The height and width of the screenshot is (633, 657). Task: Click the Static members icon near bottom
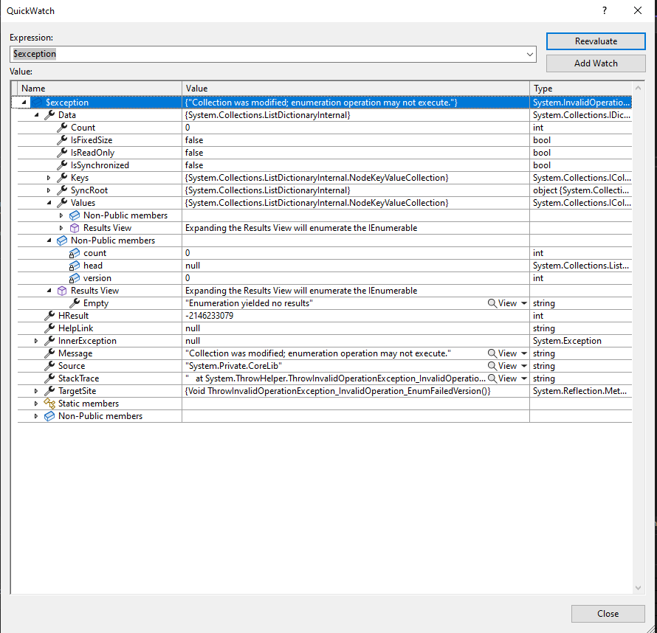[49, 403]
